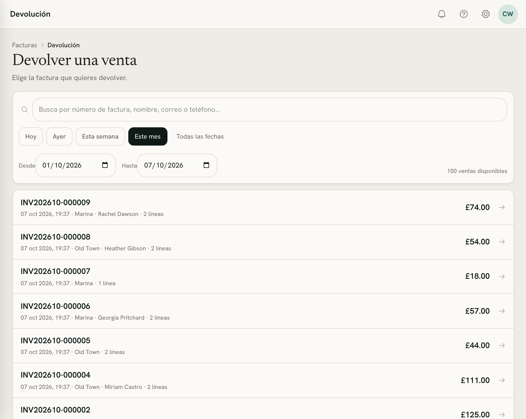Select the Este mes filter
526x419 pixels.
[148, 136]
